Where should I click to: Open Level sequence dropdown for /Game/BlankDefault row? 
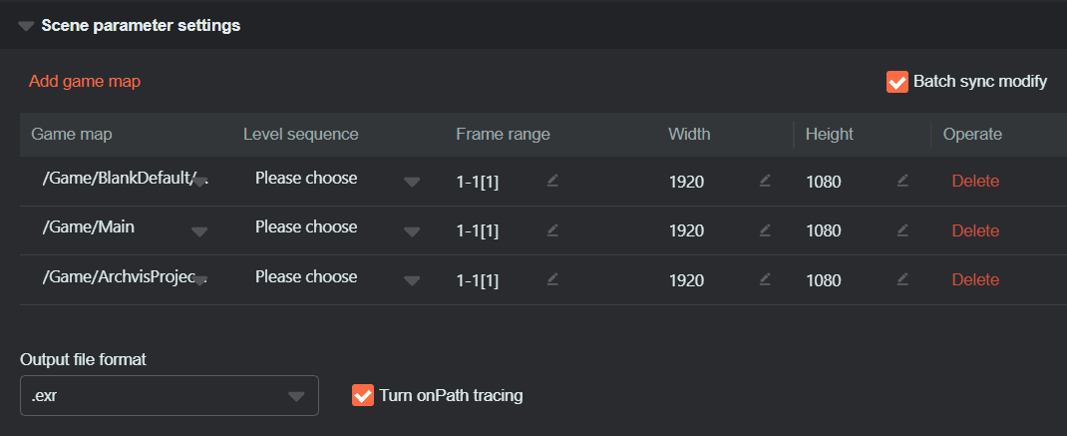tap(412, 182)
